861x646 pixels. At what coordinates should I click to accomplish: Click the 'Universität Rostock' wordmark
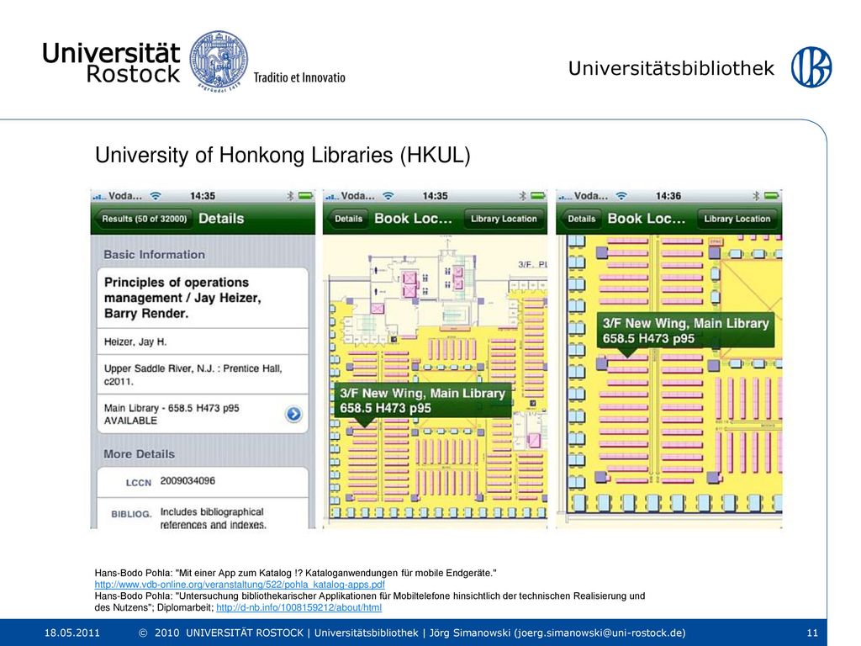click(112, 63)
